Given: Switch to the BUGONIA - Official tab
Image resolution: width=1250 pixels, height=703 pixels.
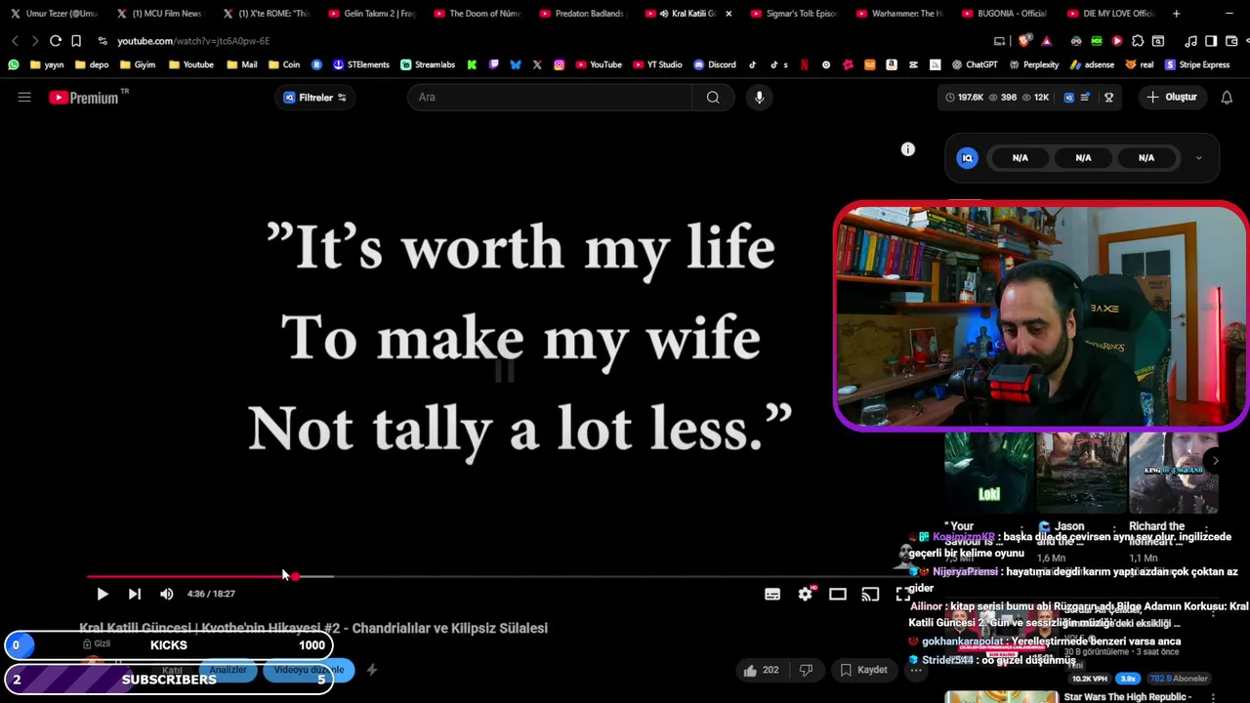Looking at the screenshot, I should [x=1005, y=14].
